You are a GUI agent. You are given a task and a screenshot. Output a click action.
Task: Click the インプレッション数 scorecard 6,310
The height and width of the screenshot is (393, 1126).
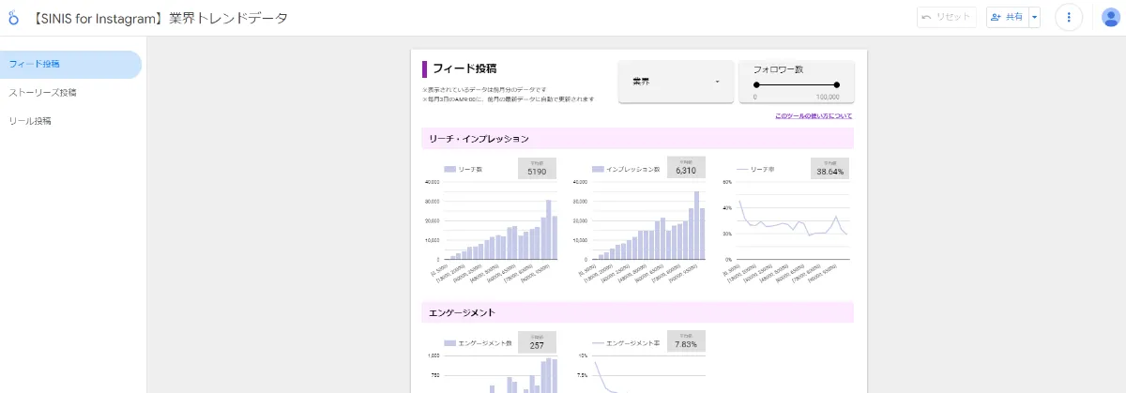pos(686,168)
